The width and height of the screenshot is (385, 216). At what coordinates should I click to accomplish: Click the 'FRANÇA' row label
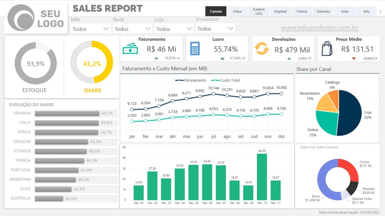tap(23, 160)
